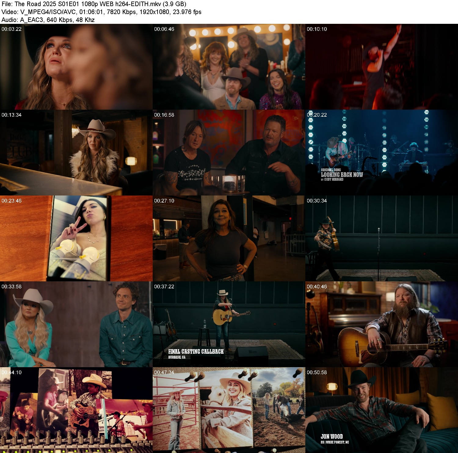Choose the Final Casting Callback frame

tap(229, 324)
